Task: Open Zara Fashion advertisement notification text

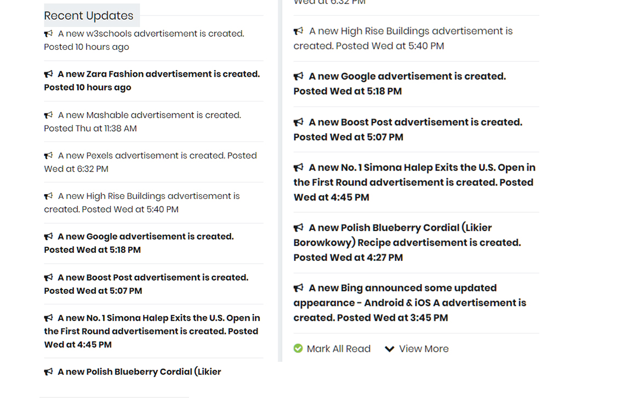Action: [x=158, y=74]
